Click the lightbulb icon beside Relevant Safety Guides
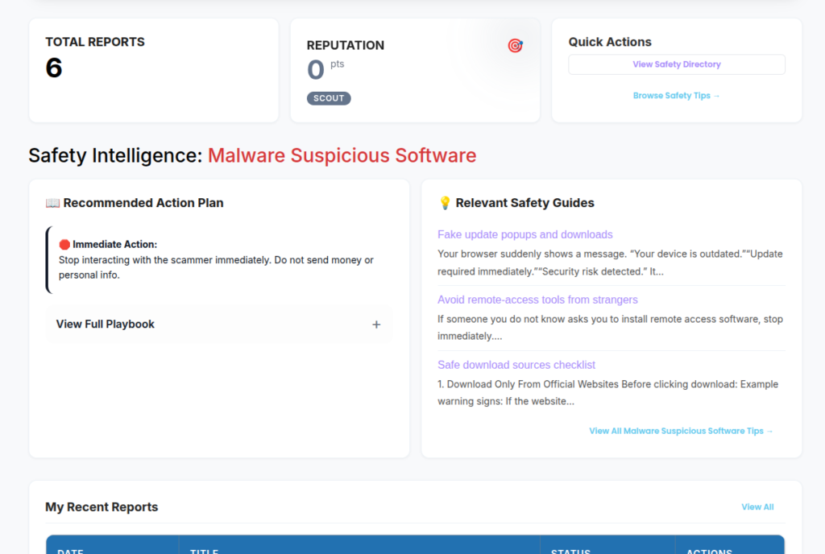The height and width of the screenshot is (554, 825). pos(445,203)
